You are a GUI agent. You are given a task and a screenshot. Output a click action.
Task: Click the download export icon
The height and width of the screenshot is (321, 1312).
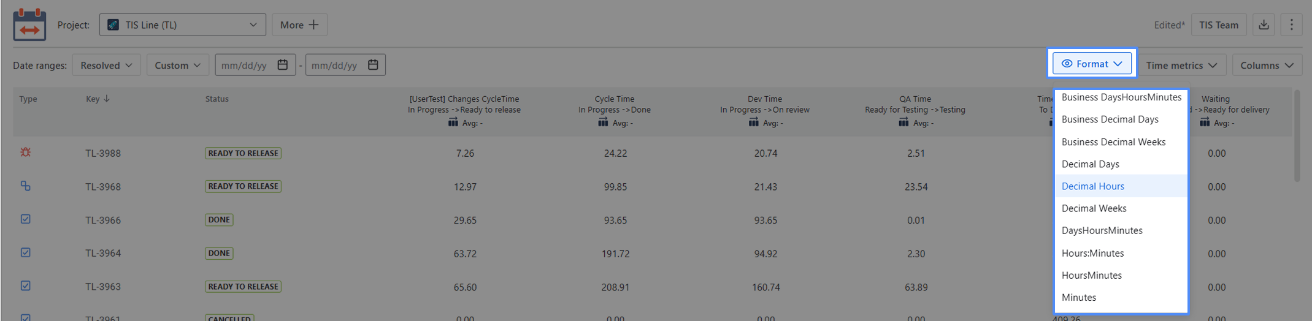[x=1264, y=25]
